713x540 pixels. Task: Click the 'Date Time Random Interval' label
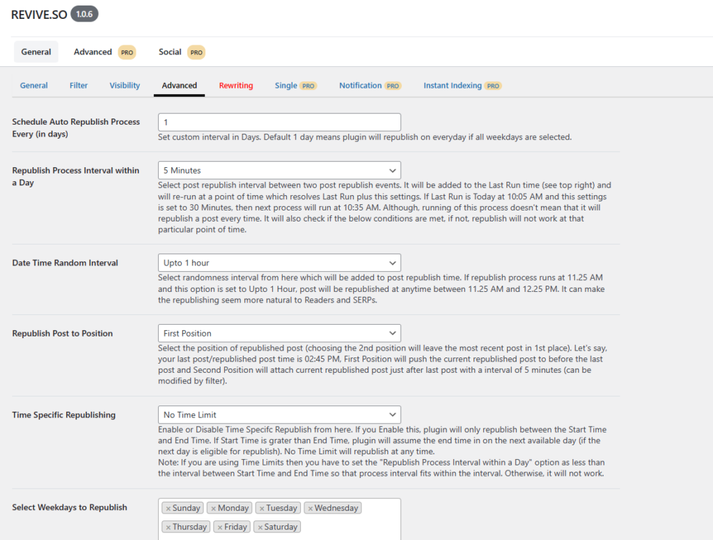tap(65, 263)
